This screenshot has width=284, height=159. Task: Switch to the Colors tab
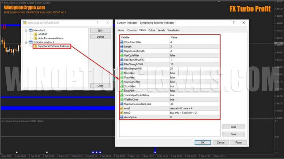point(151,30)
